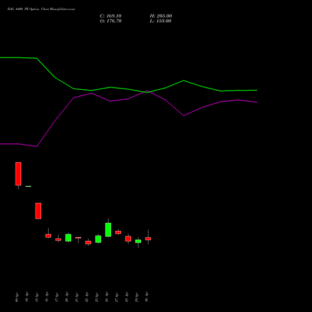This screenshot has height=312, width=312.
Task: Click the low value L: 153.00
Action: 160,21
